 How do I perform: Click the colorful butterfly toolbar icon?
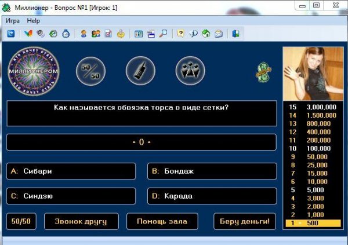click(x=28, y=34)
